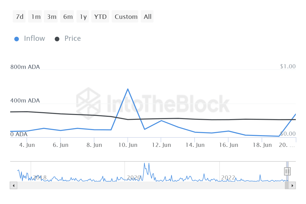The image size is (306, 204).
Task: Hide the Price line via its legend
Action: point(72,38)
